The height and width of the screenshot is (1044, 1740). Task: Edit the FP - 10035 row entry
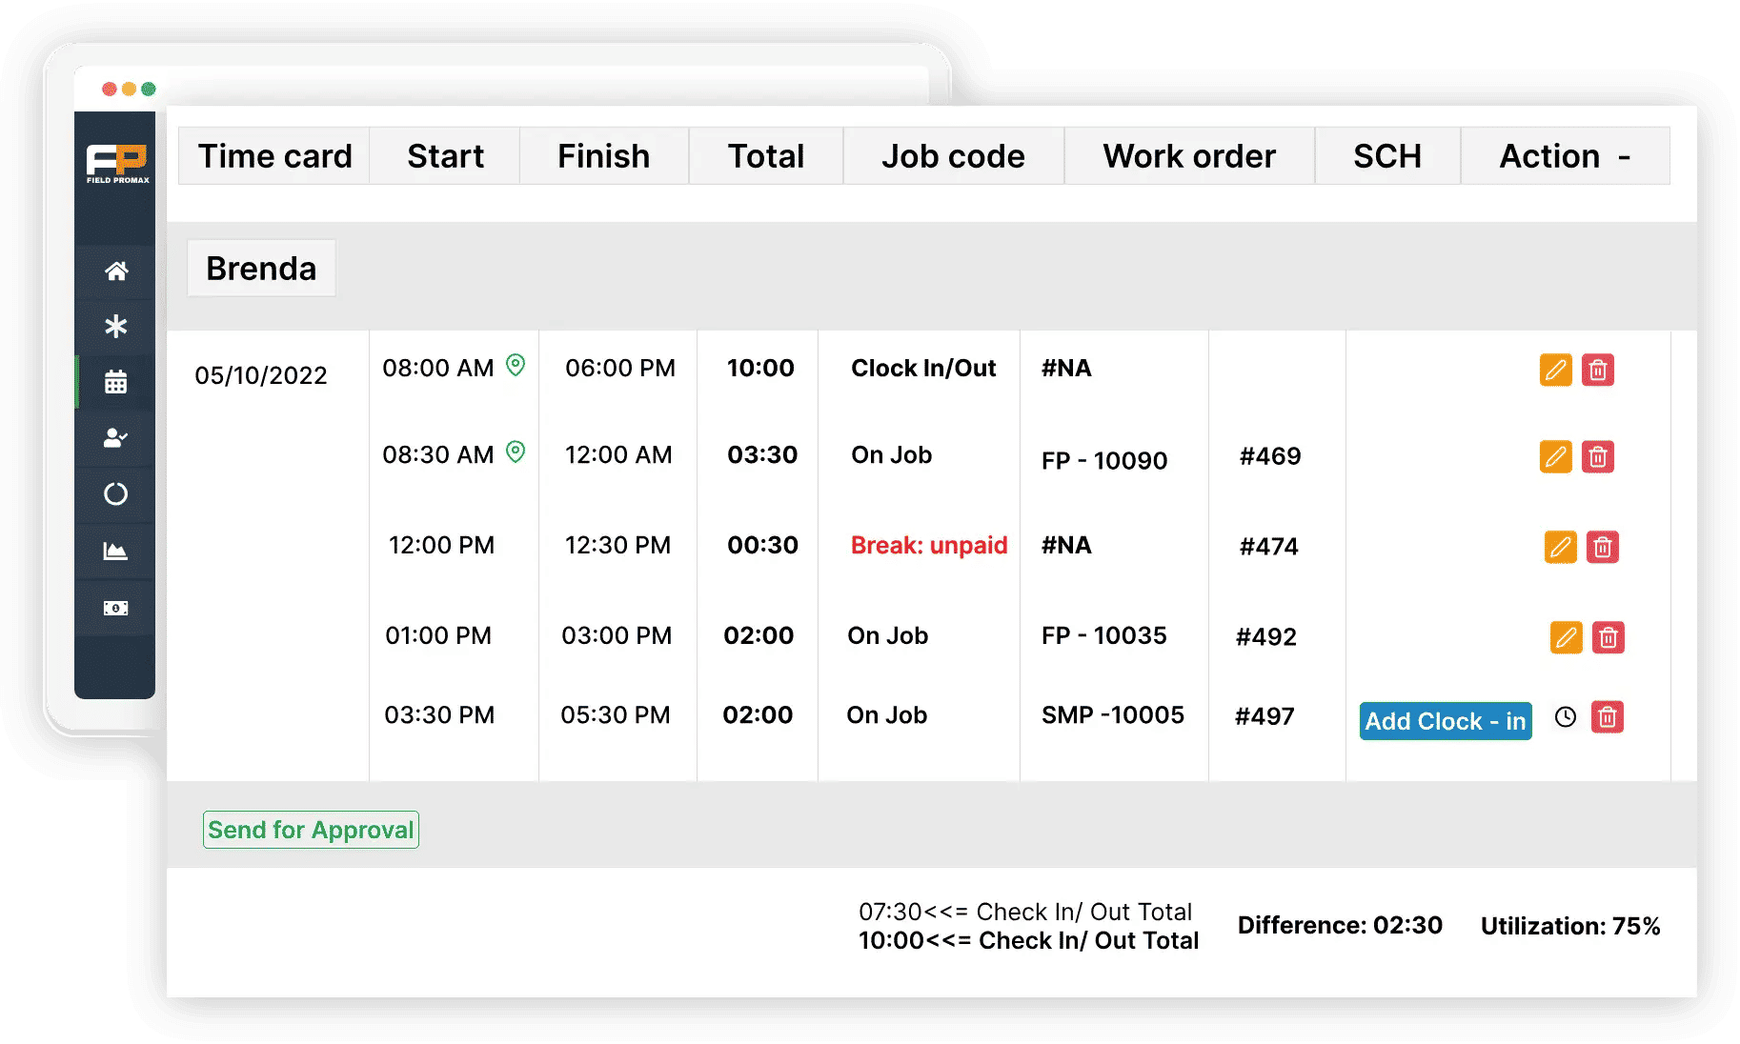click(x=1566, y=637)
